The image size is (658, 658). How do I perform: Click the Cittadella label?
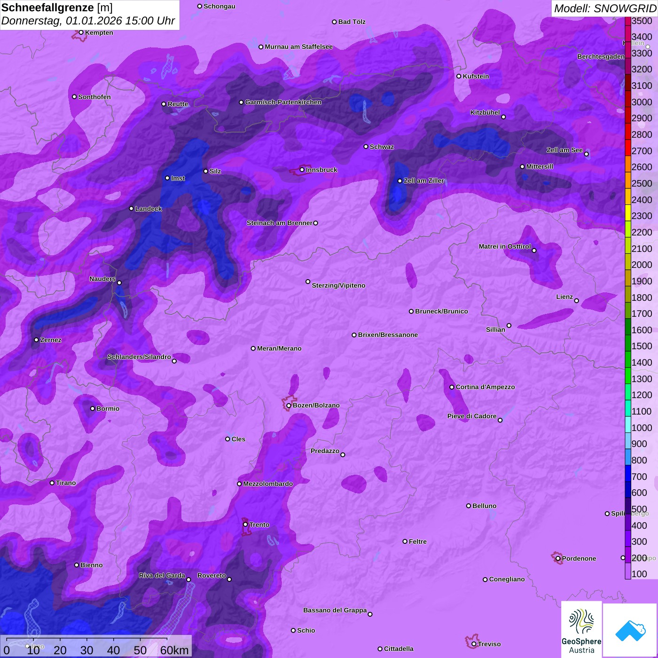coord(399,649)
